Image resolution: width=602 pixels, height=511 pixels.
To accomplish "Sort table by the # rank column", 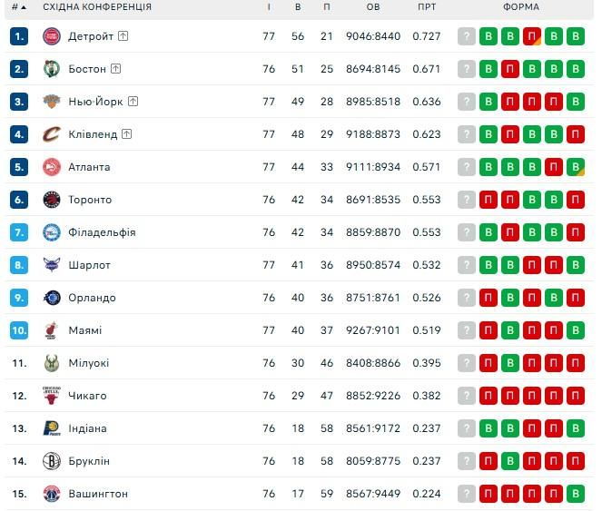I will point(18,7).
